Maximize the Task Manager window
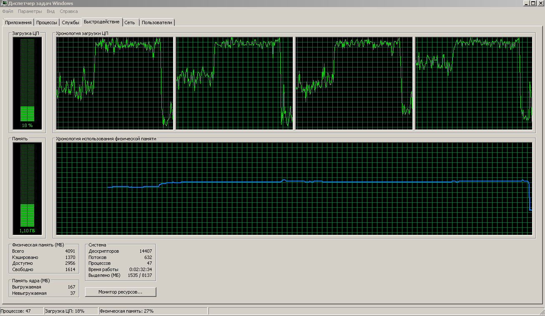This screenshot has height=316, width=545. [532, 3]
